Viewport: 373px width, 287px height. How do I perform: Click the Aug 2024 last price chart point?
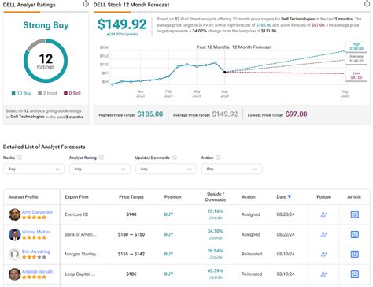pos(225,72)
